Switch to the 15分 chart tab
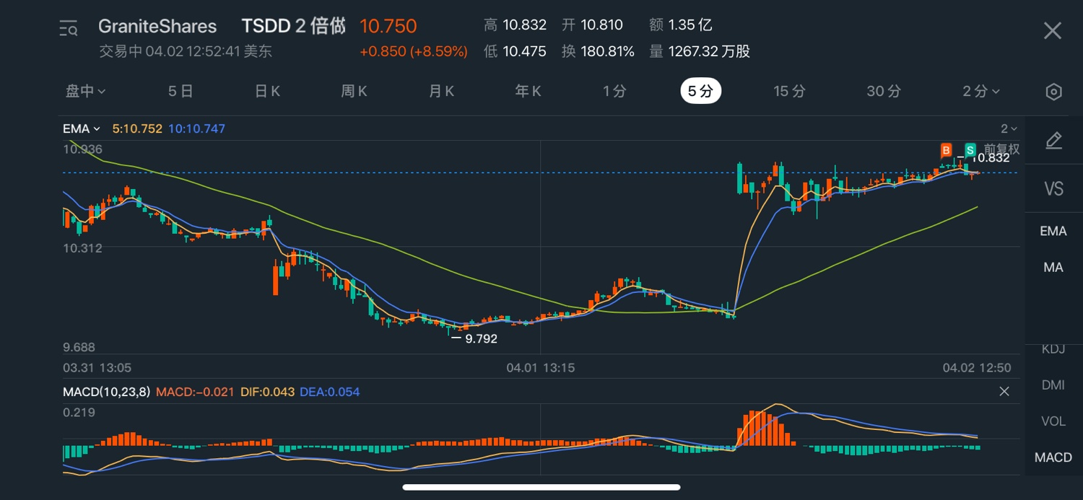The image size is (1083, 500). (x=789, y=92)
